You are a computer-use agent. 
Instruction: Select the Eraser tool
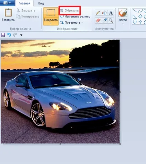pos(98,21)
